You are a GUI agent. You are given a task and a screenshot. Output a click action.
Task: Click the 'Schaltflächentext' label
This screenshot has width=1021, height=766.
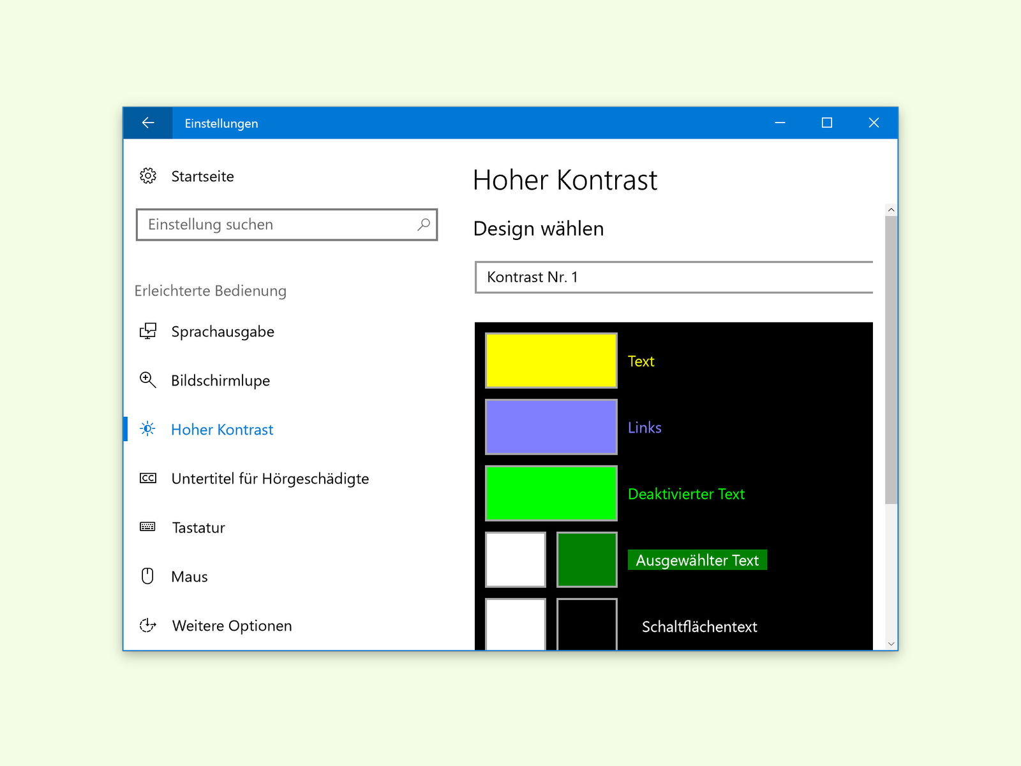pos(699,627)
